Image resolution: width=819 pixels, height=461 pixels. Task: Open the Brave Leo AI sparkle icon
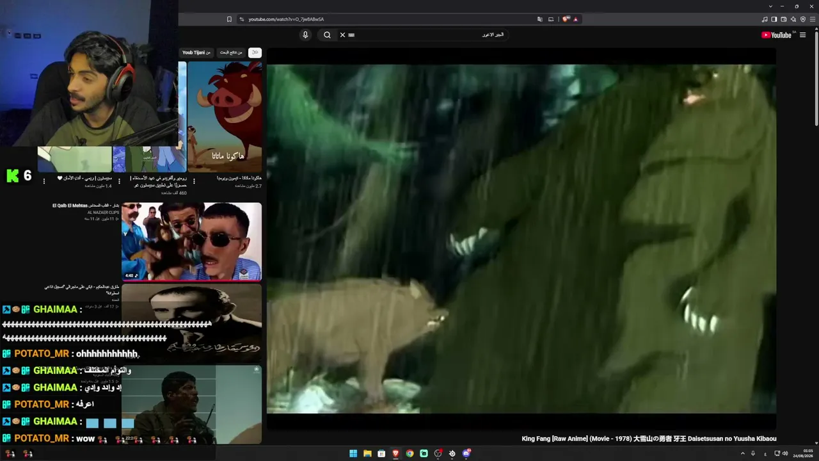793,19
